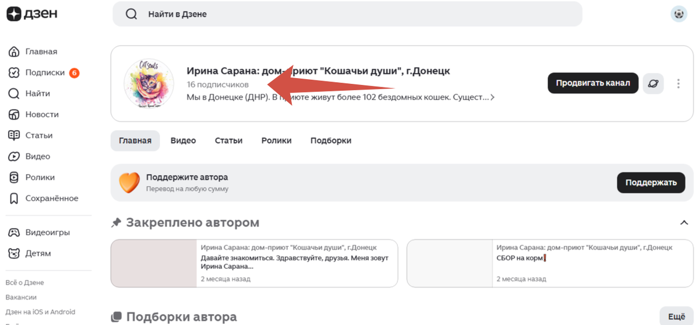The image size is (696, 325).
Task: Click the play icon beside Видео
Action: tap(14, 156)
